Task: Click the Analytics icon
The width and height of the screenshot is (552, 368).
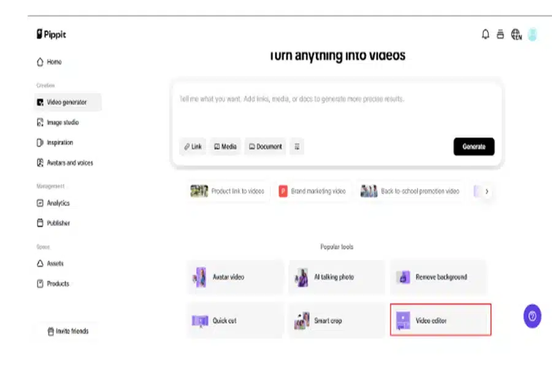Action: coord(40,203)
